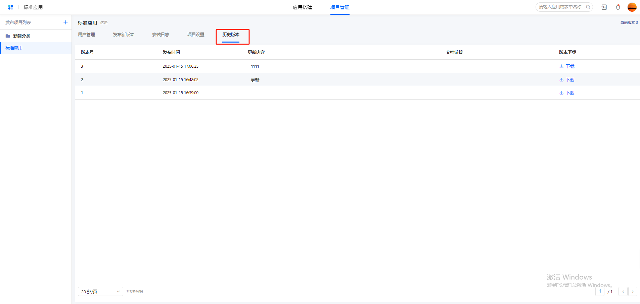This screenshot has height=304, width=640.
Task: Switch to the 应用搭建 top tab
Action: (302, 7)
